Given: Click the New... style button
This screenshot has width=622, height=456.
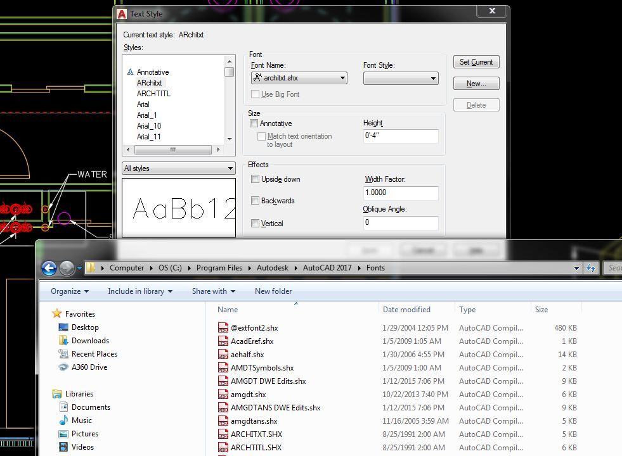Looking at the screenshot, I should tap(476, 84).
